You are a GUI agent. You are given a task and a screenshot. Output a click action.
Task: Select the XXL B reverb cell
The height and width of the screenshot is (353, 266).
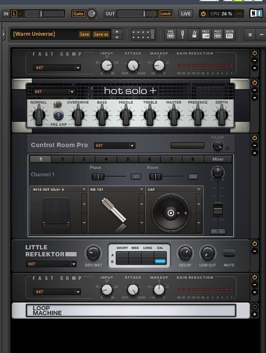160,261
